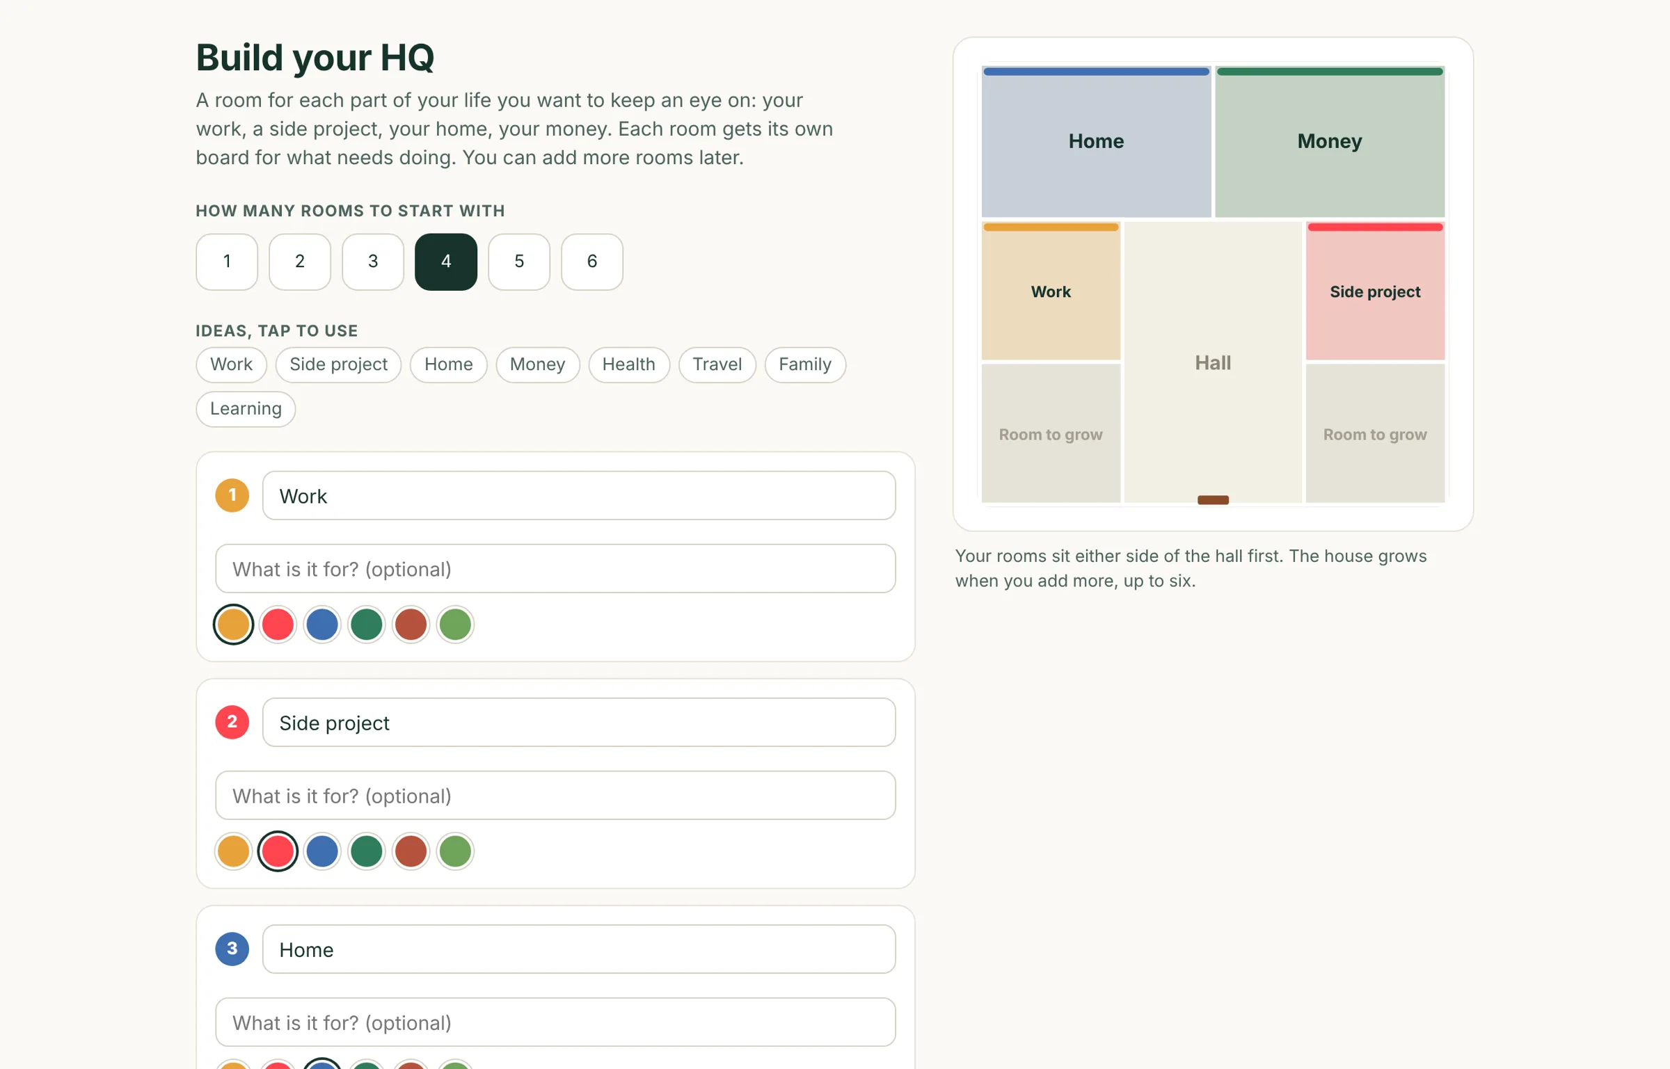Screen dimensions: 1670x1069
Task: Click Work room's 'What is it for' field
Action: [x=556, y=569]
